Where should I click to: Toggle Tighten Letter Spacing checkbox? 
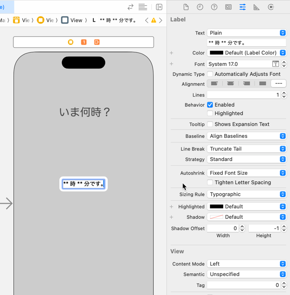[210, 182]
